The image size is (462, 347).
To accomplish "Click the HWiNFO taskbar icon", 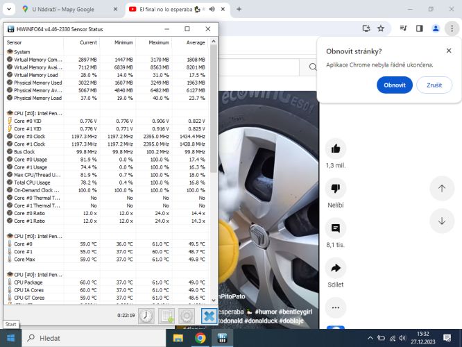I will click(222, 338).
